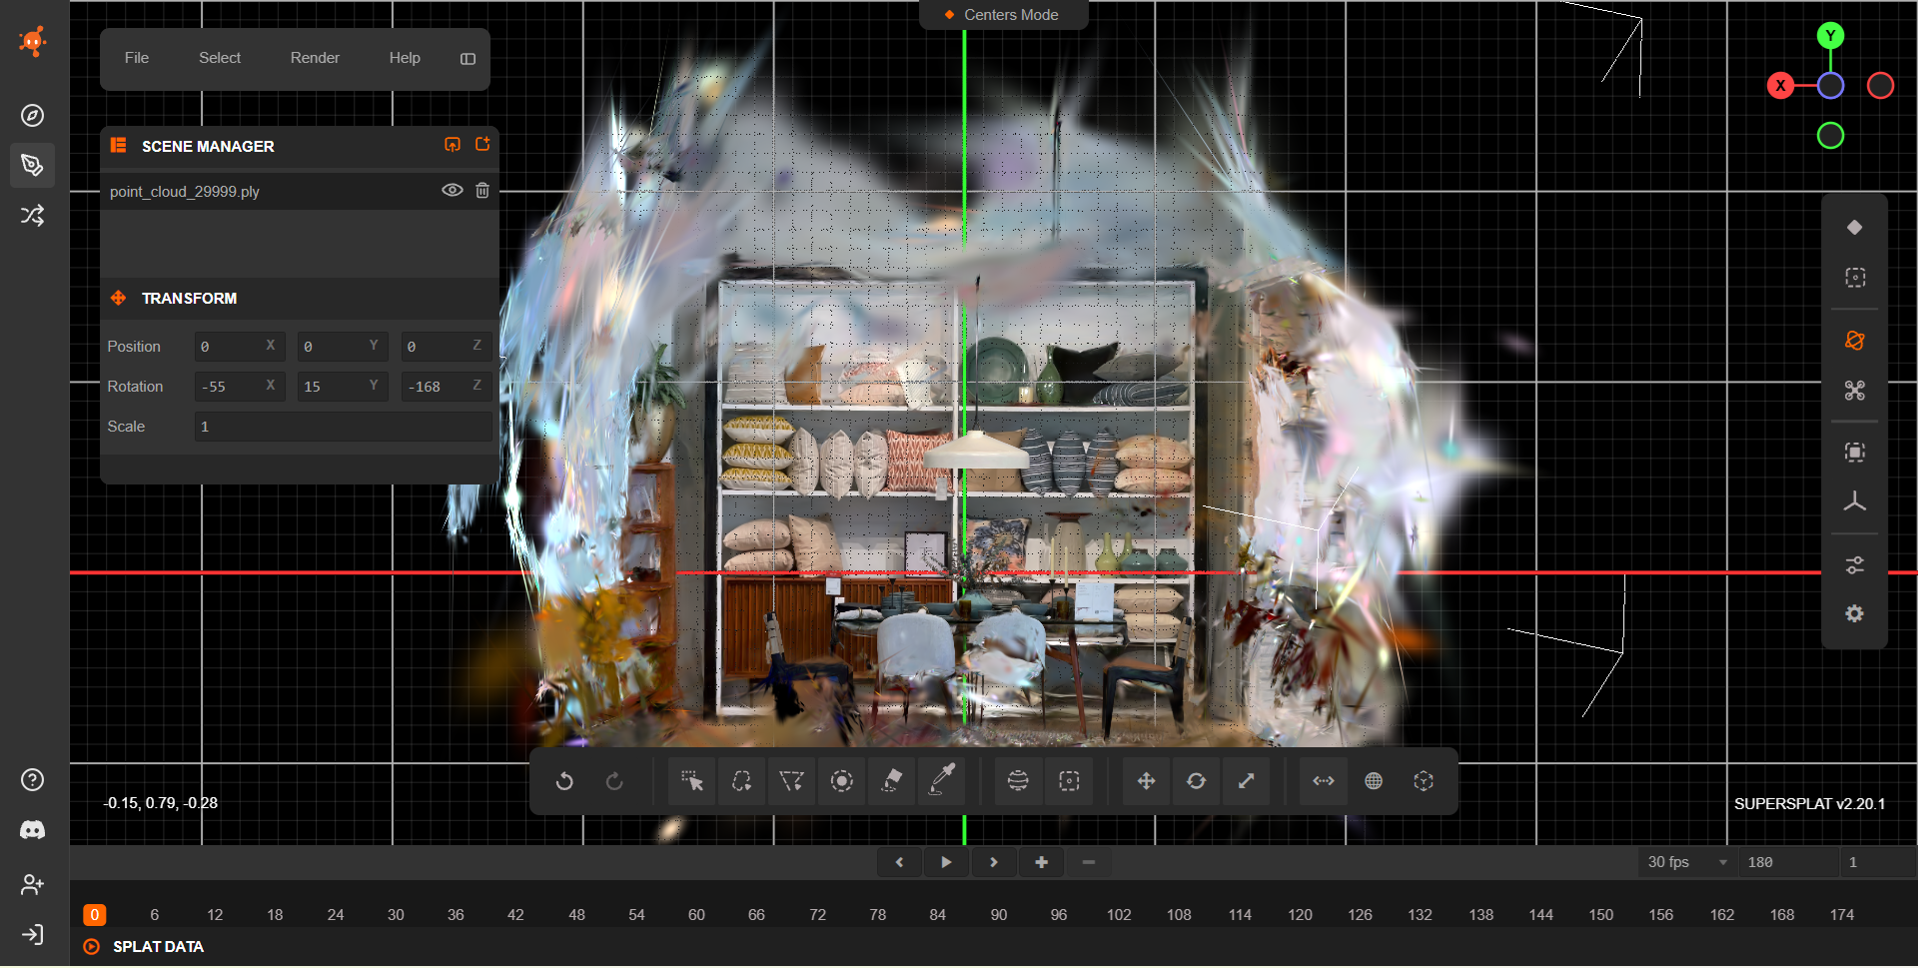The width and height of the screenshot is (1918, 968).
Task: Open the File menu
Action: (x=137, y=58)
